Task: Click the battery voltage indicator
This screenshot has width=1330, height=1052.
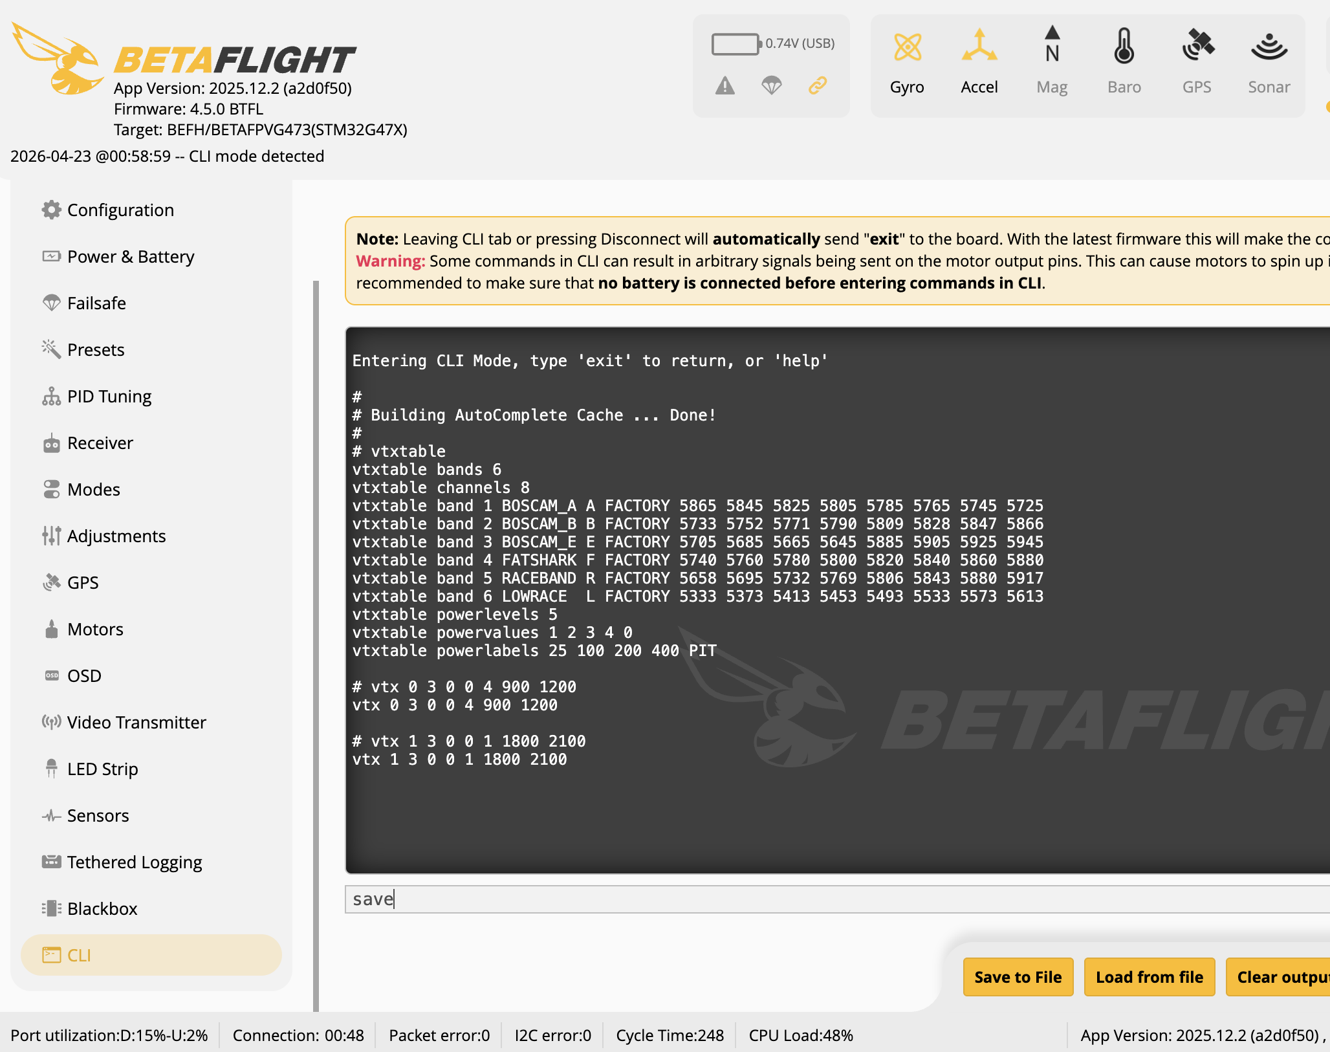Action: [736, 44]
